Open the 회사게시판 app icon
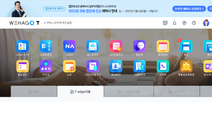 208,66
